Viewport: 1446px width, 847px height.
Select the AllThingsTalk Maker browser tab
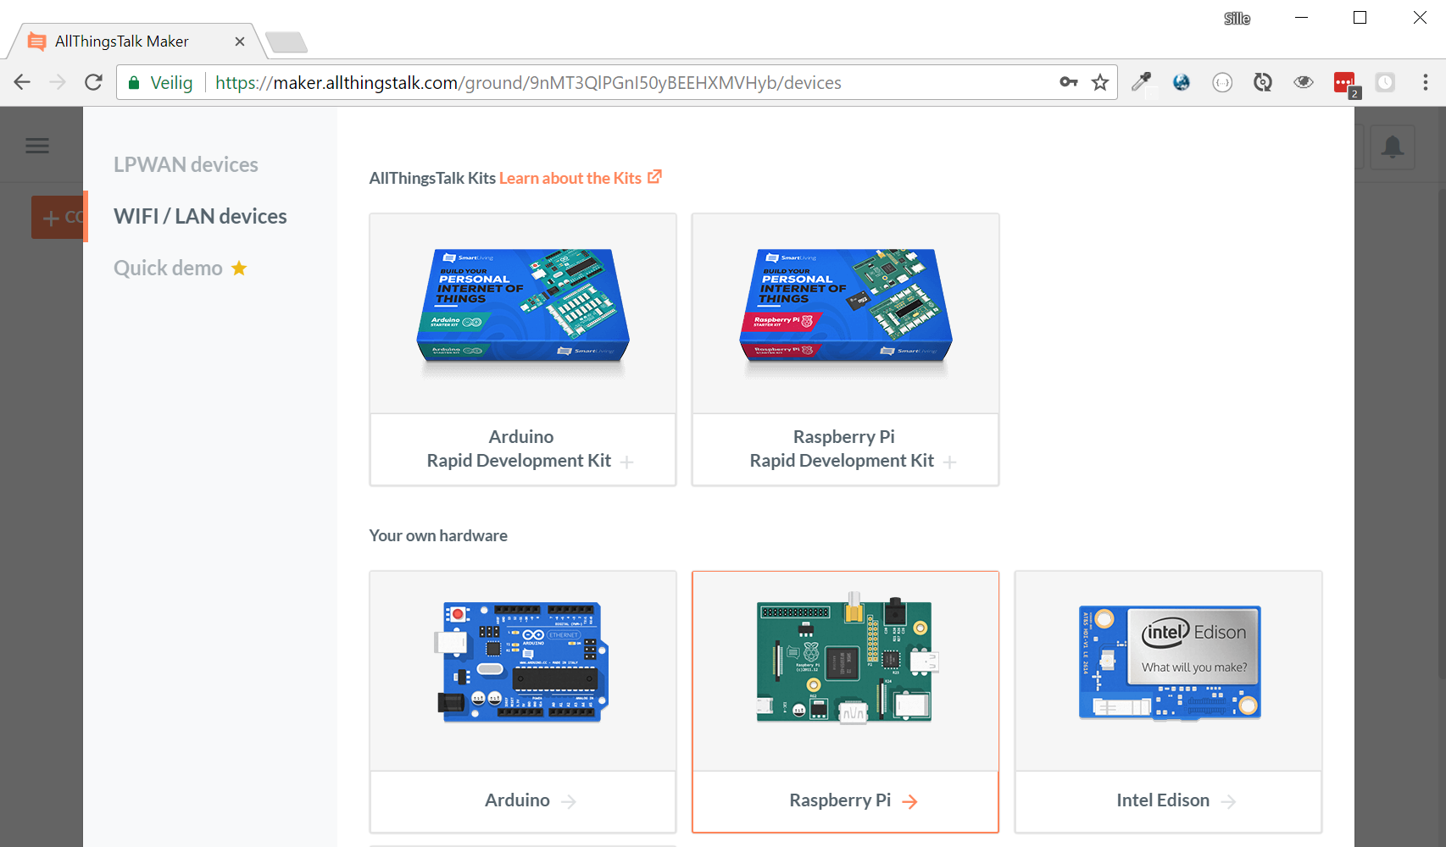pos(136,42)
